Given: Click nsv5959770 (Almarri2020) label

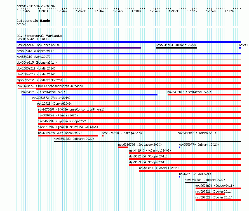Looking at the screenshot, I should pos(199,145).
